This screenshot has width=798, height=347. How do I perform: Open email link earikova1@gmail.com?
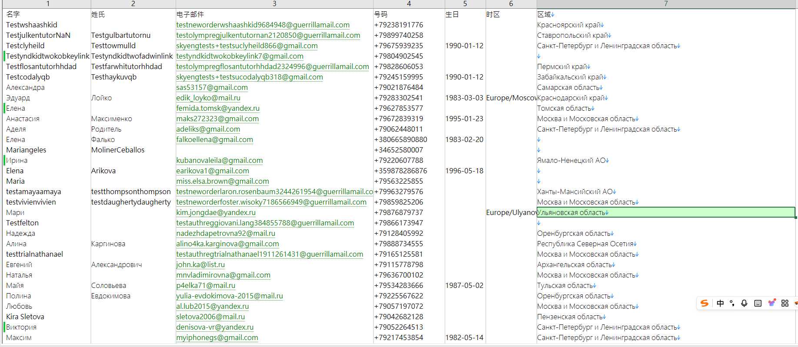[x=213, y=171]
